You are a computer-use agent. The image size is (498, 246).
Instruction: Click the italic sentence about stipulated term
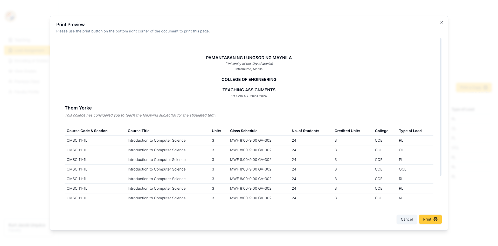click(141, 115)
